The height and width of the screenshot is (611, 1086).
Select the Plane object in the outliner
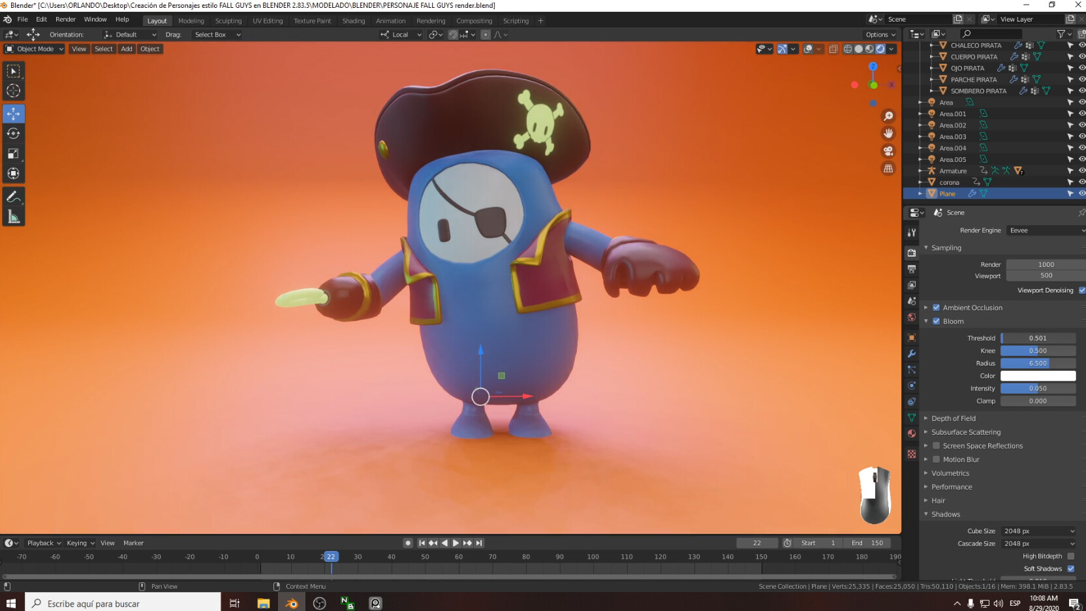coord(948,193)
